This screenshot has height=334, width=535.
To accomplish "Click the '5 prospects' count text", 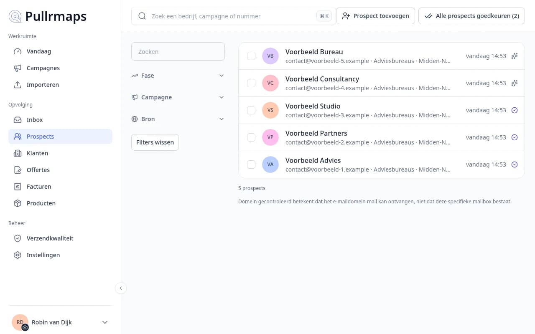I will coord(252,188).
